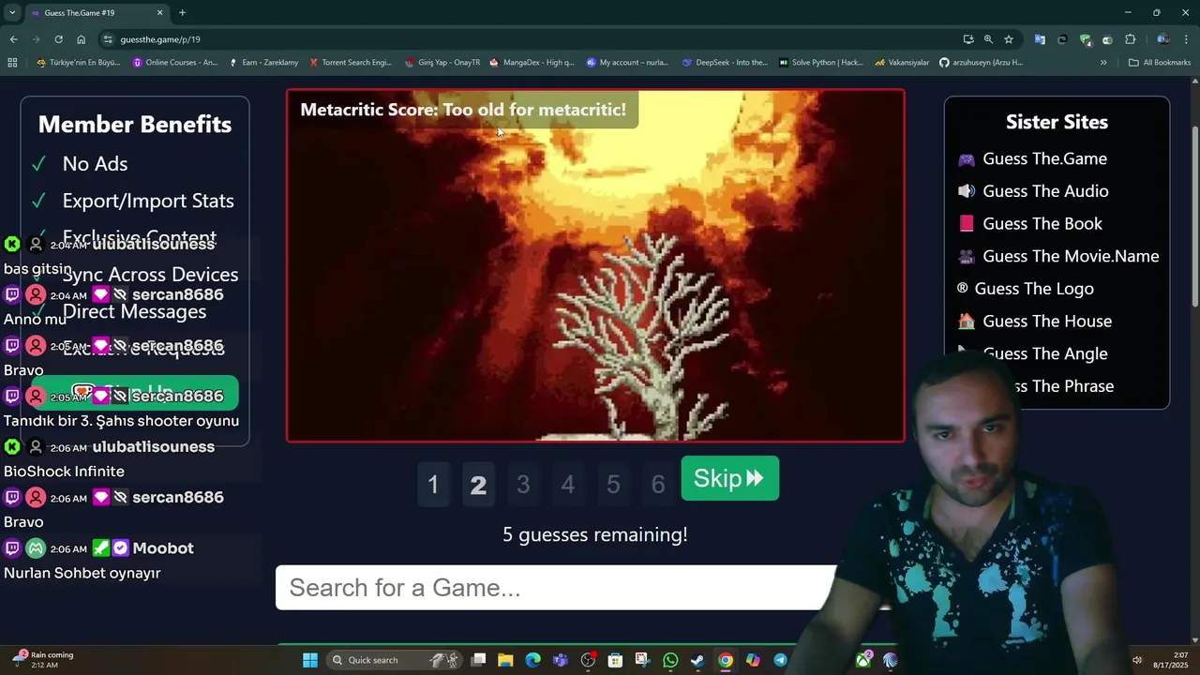This screenshot has height=675, width=1200.
Task: Launch Microsoft Edge from taskbar
Action: pyautogui.click(x=532, y=660)
